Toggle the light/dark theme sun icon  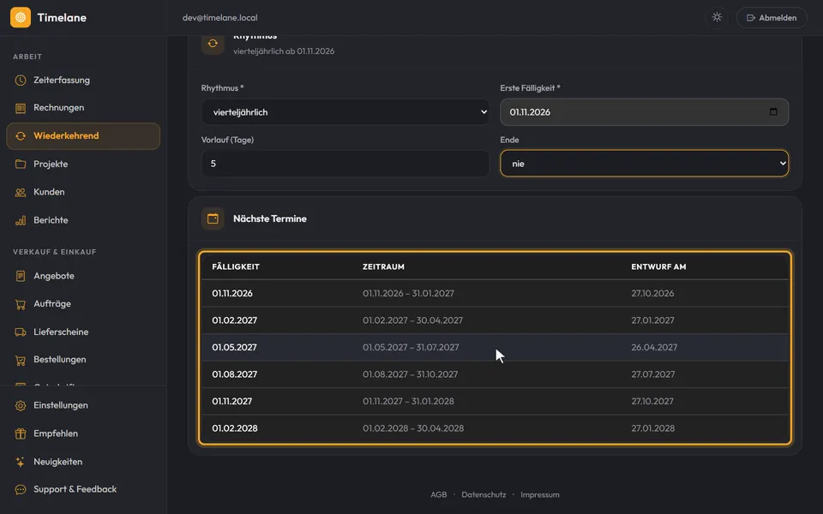717,17
